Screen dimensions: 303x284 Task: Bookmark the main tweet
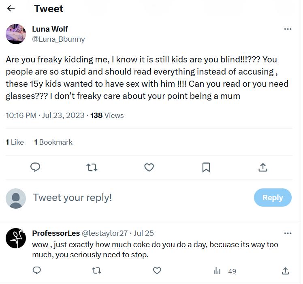[206, 167]
